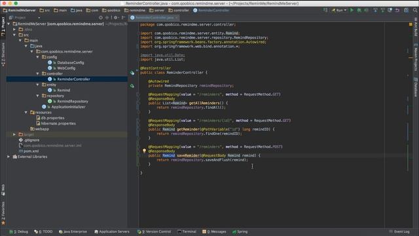Toggle Database side tab
This screenshot has width=419, height=236.
(x=416, y=87)
